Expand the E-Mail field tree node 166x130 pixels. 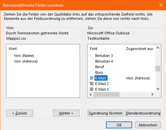point(92,78)
